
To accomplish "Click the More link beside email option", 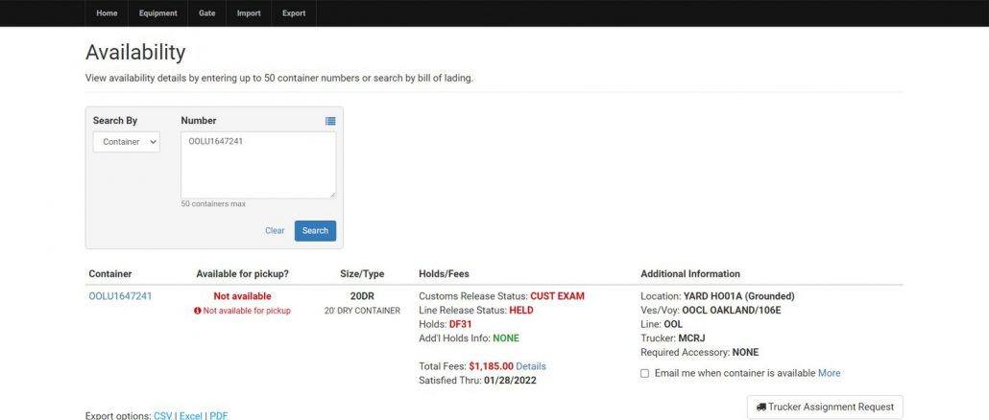I will tap(829, 373).
